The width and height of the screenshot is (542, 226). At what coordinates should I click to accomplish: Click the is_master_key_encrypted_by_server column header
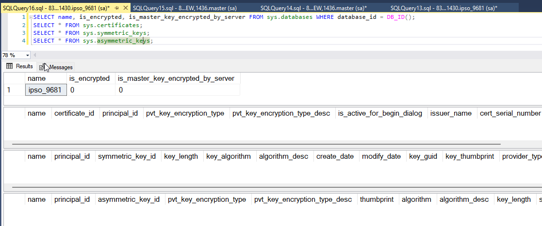tap(177, 78)
